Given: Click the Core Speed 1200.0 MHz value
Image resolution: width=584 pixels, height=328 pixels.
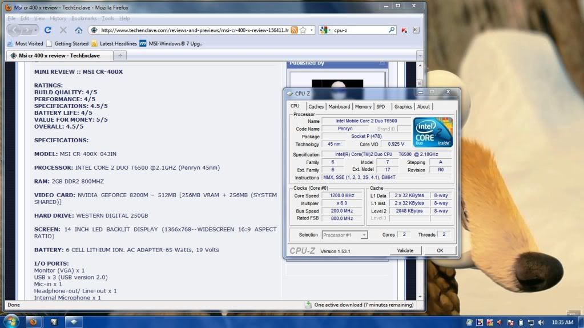Looking at the screenshot, I should [x=341, y=195].
